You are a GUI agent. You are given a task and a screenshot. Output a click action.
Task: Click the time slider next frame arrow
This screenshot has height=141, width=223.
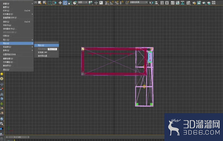[28, 137]
